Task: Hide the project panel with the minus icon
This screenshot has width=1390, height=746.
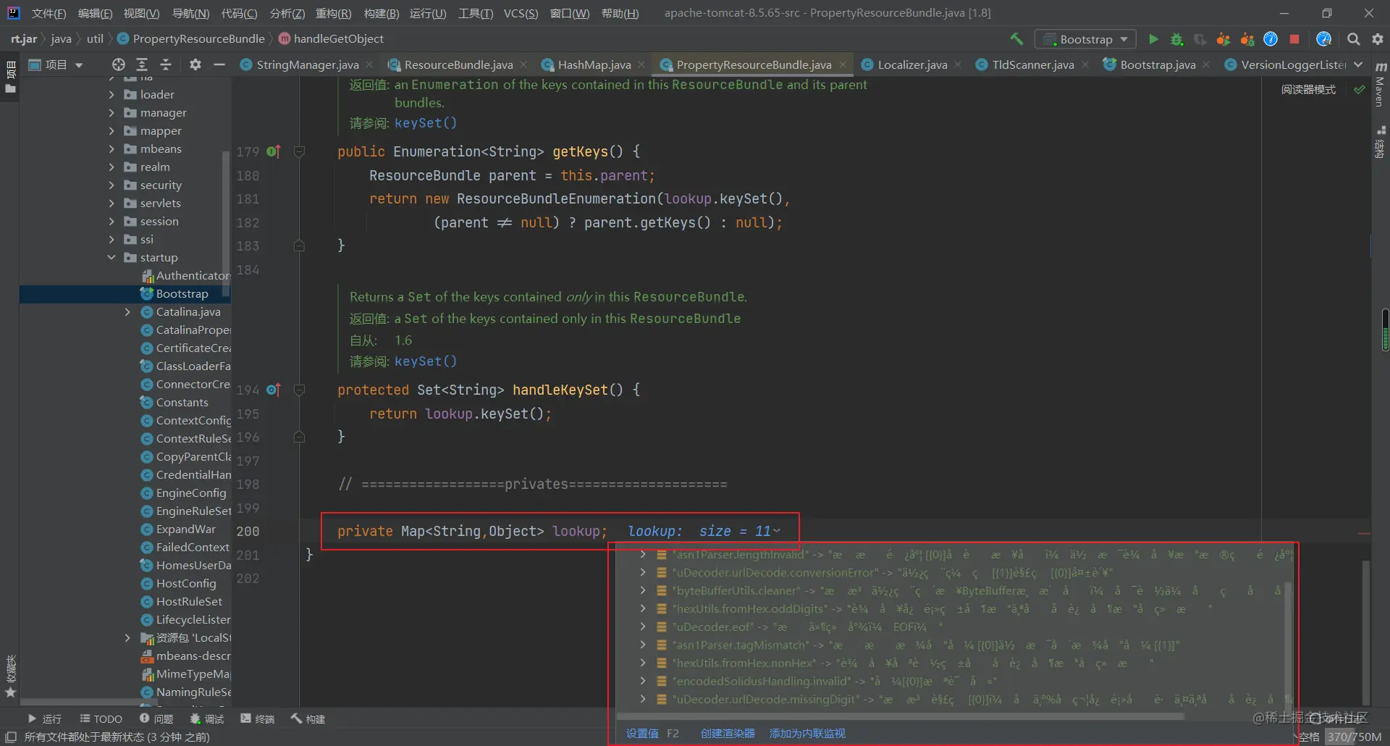Action: click(x=219, y=64)
